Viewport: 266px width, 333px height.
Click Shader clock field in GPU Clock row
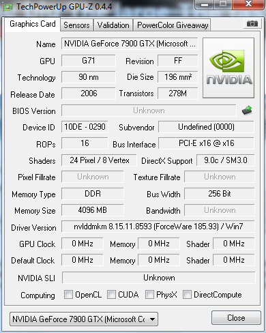[234, 244]
